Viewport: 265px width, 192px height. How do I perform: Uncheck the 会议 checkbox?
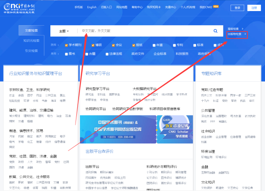[113, 45]
